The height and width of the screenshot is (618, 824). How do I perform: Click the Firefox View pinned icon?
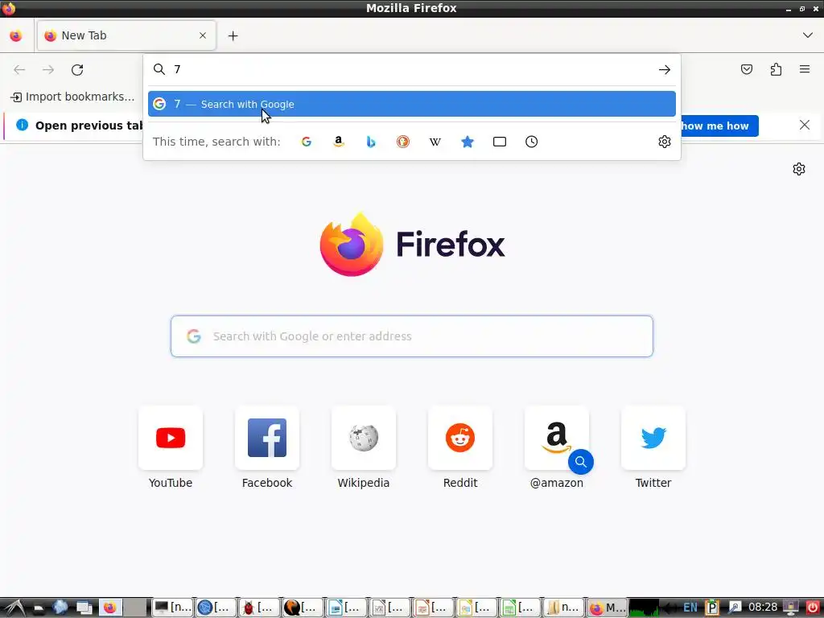(x=16, y=35)
